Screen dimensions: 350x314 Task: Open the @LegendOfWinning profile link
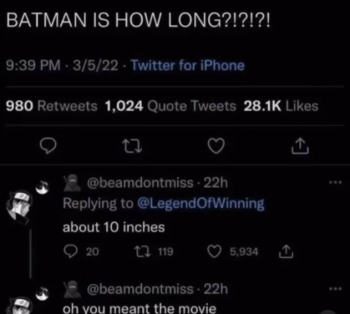point(200,204)
